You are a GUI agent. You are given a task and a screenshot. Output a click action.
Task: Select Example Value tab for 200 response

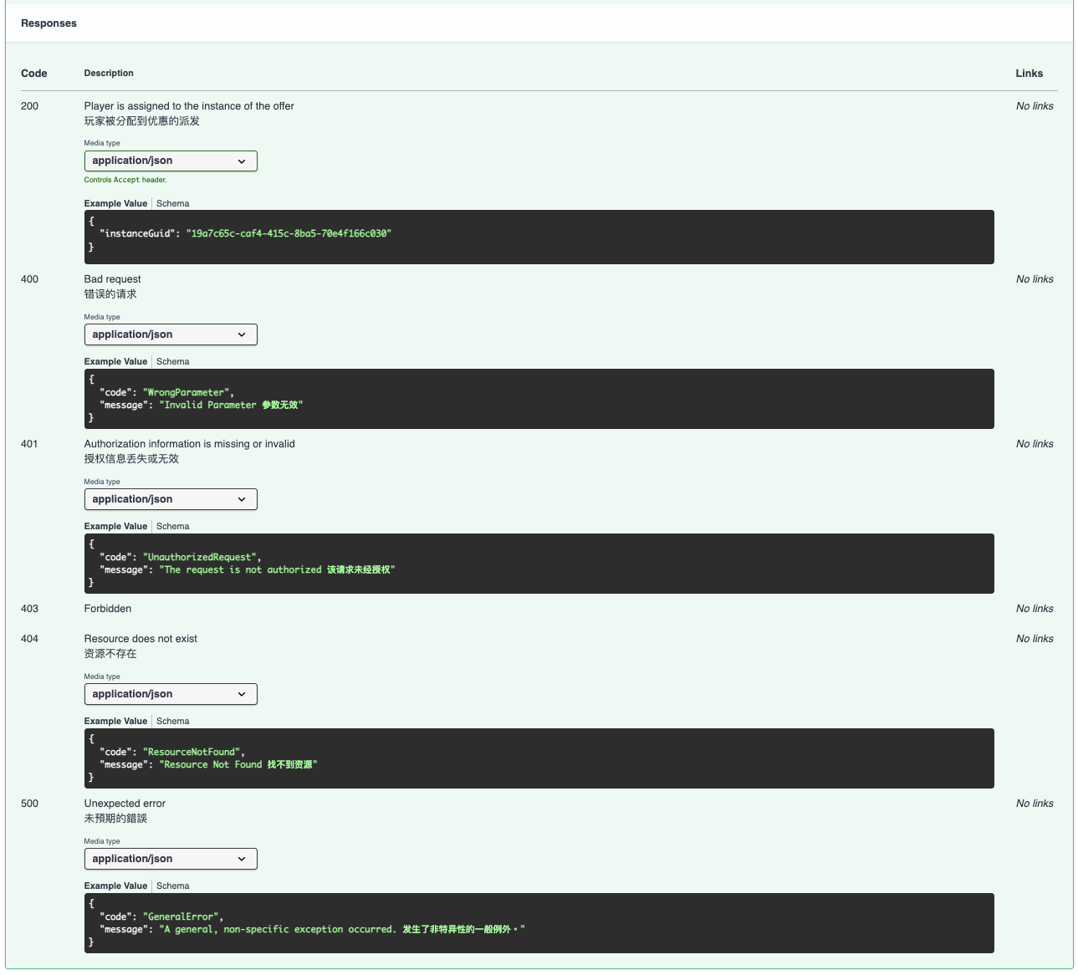point(115,203)
